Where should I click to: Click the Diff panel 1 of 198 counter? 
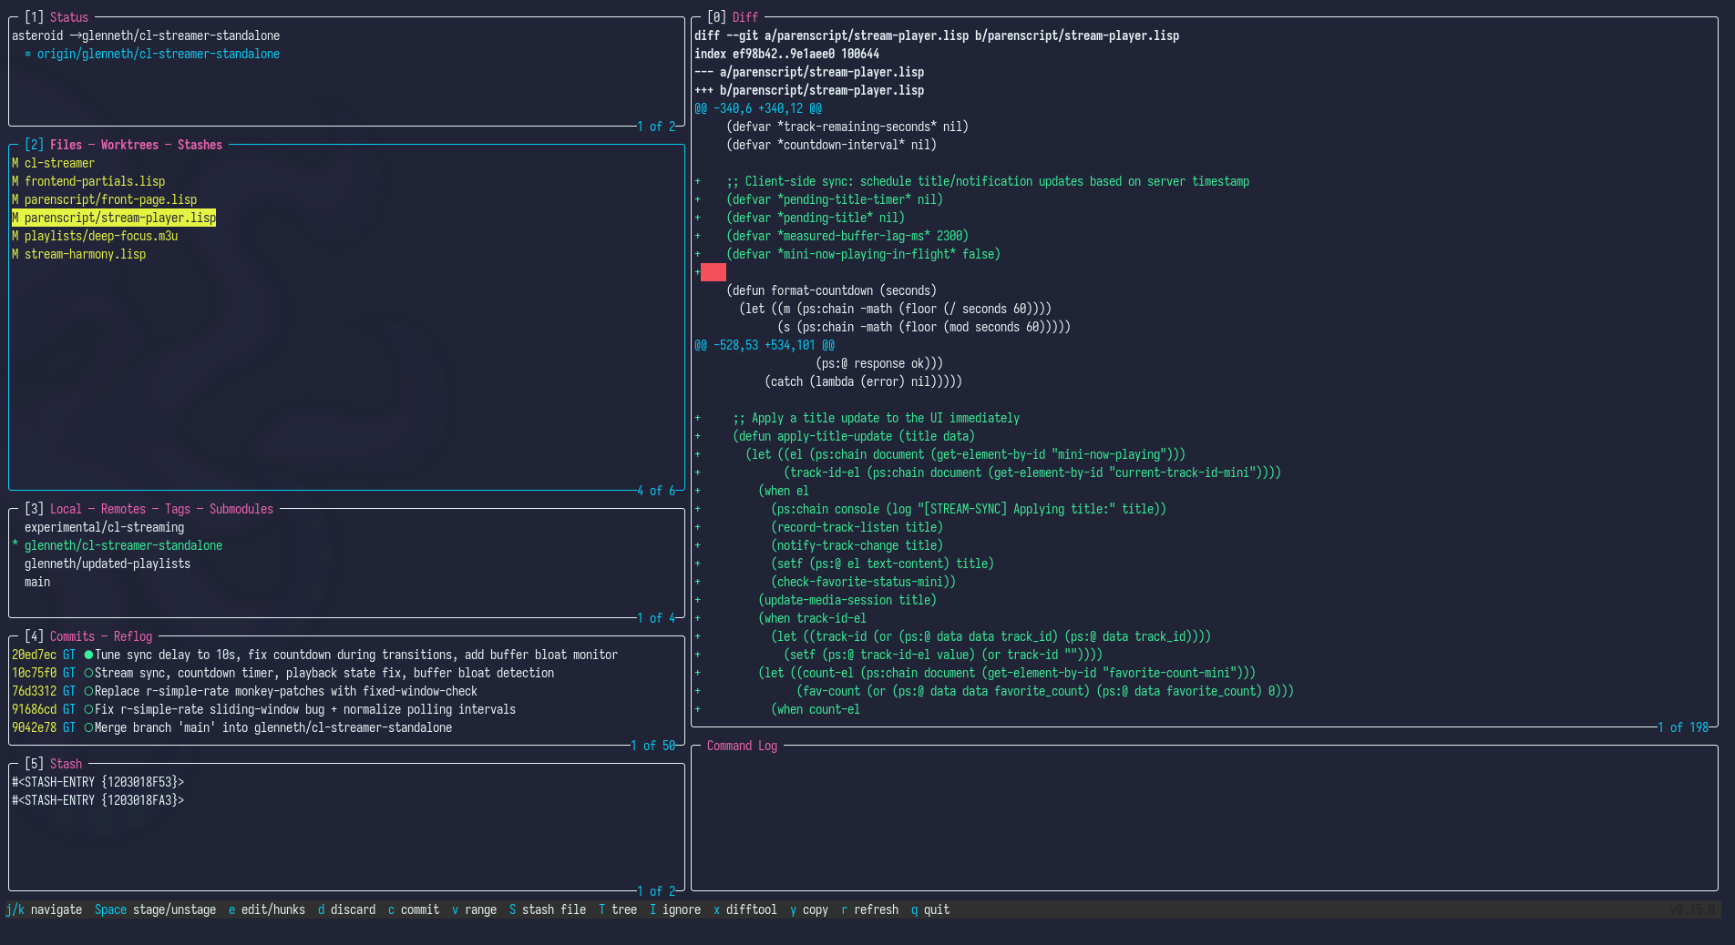(x=1682, y=727)
